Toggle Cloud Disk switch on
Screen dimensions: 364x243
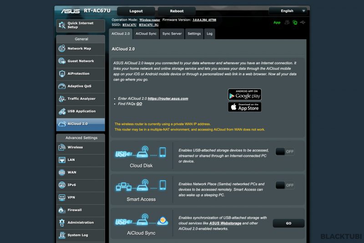(x=285, y=152)
